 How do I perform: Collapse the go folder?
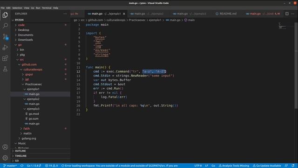tap(41, 45)
